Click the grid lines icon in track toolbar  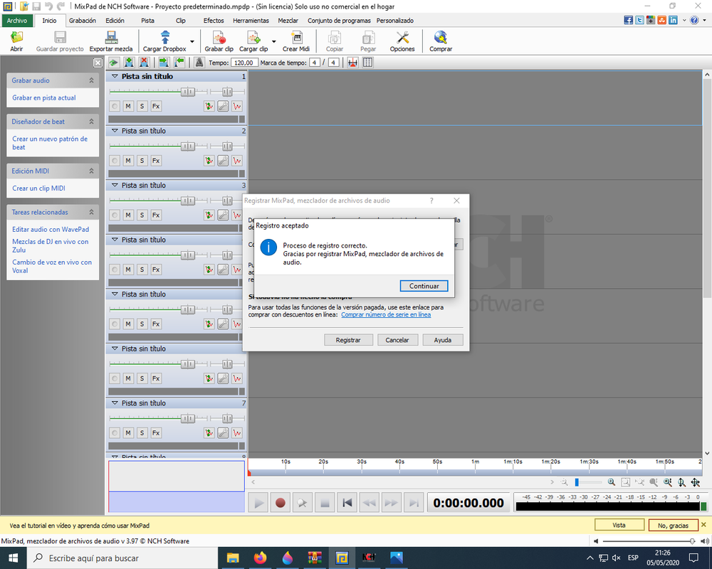tap(368, 63)
